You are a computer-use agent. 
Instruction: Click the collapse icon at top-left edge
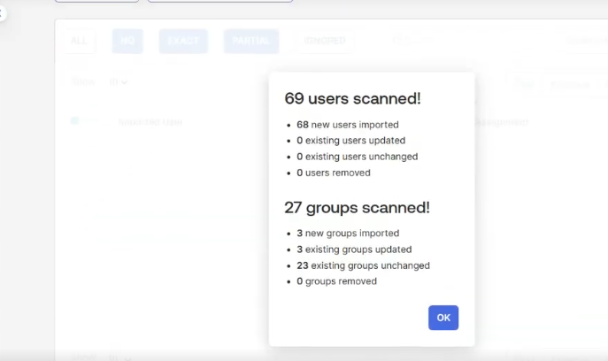[3, 13]
